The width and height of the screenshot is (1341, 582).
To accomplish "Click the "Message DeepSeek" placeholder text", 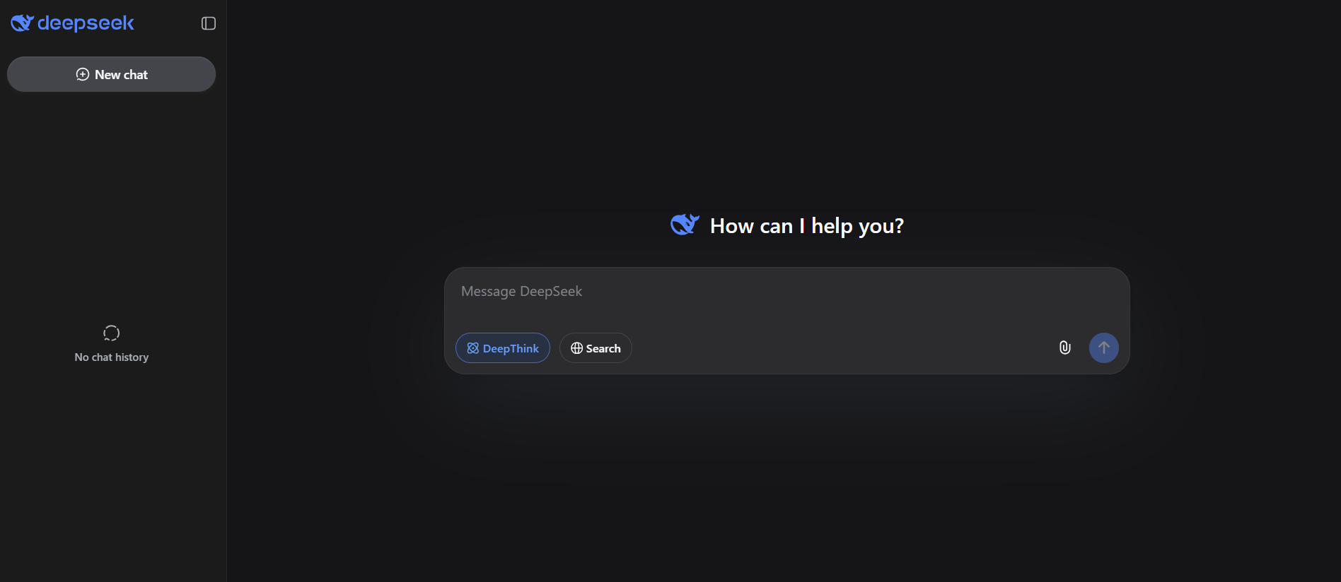I will [x=521, y=291].
